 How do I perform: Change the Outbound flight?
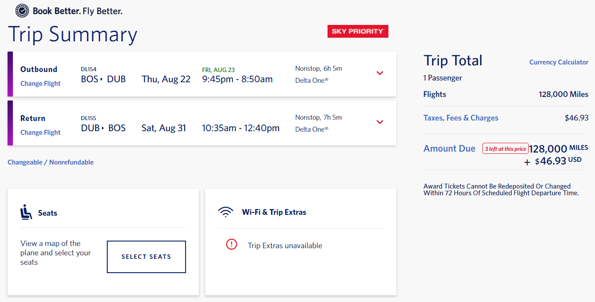40,84
